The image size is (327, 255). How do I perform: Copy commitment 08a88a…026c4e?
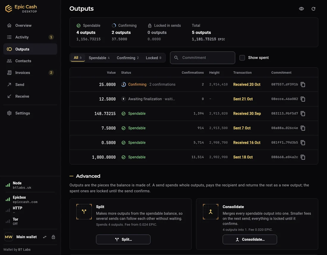tap(303, 128)
